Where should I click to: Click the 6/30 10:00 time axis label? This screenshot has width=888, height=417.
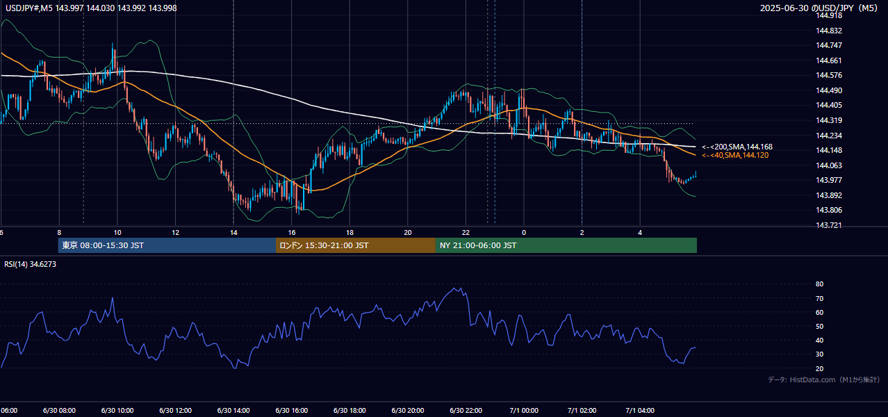[117, 411]
